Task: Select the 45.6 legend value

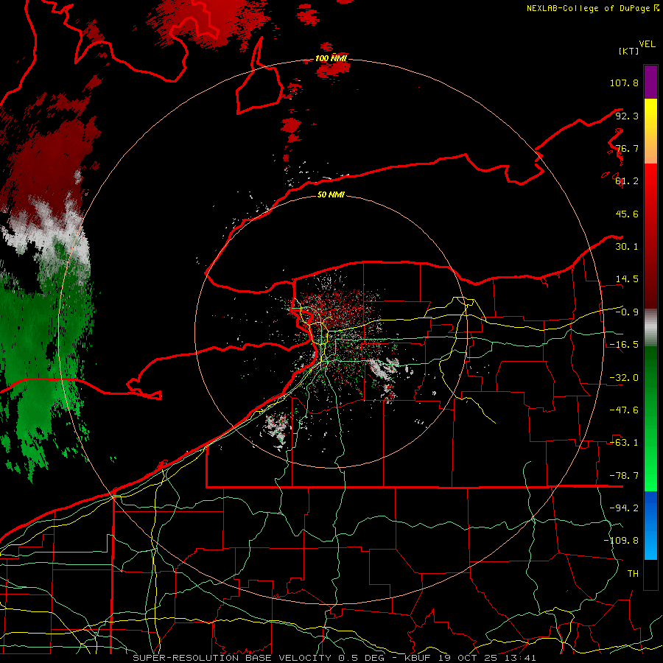Action: click(627, 214)
